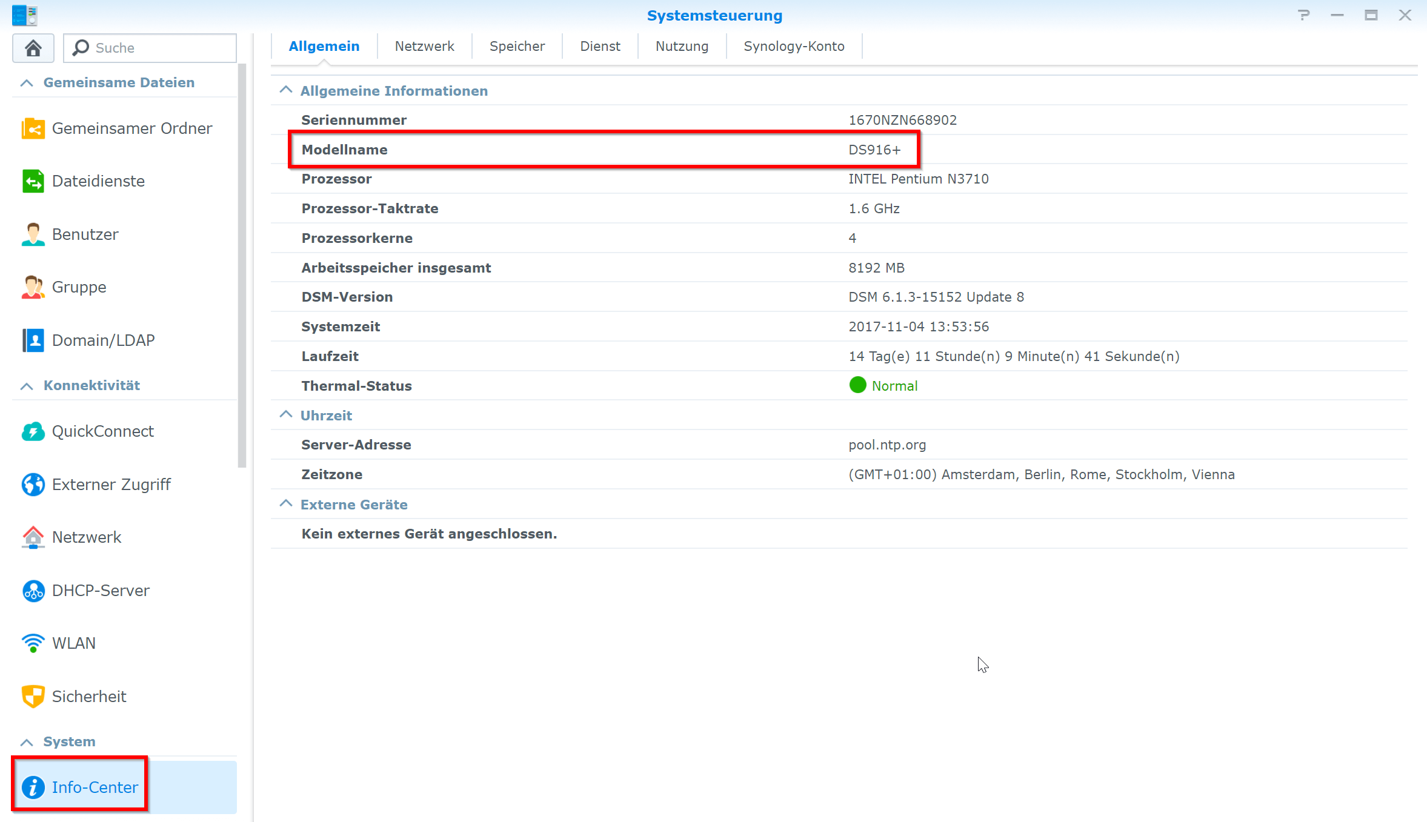Click the 1.6 GHz clock rate value
The height and width of the screenshot is (822, 1427).
(x=874, y=208)
